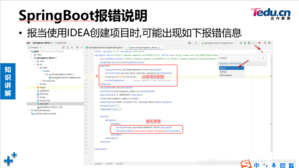This screenshot has width=299, height=168.
Task: Expand the test folder
Action: pos(37,84)
